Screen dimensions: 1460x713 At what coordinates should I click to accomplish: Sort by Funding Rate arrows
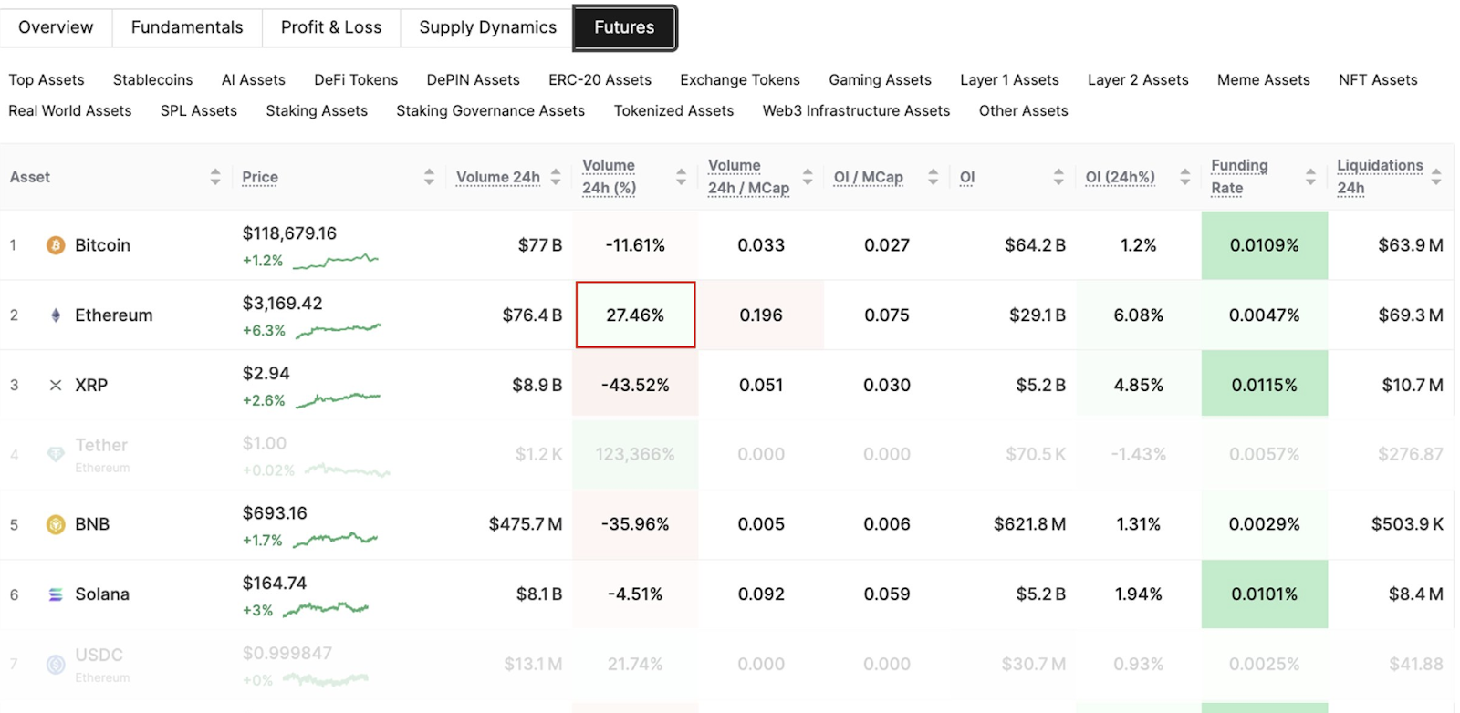(x=1310, y=177)
